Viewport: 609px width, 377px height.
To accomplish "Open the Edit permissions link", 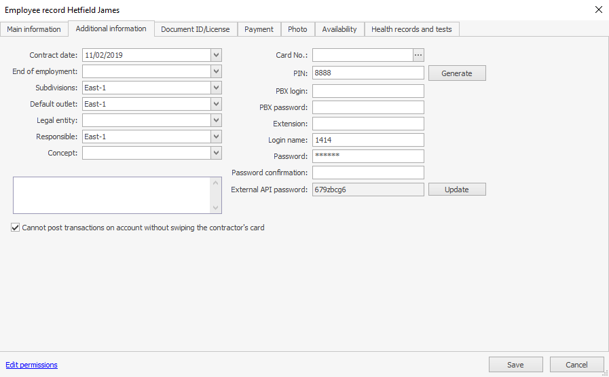I will coord(32,365).
